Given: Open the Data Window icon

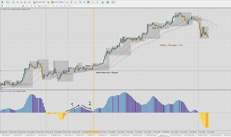Looking at the screenshot, I should (17, 2).
